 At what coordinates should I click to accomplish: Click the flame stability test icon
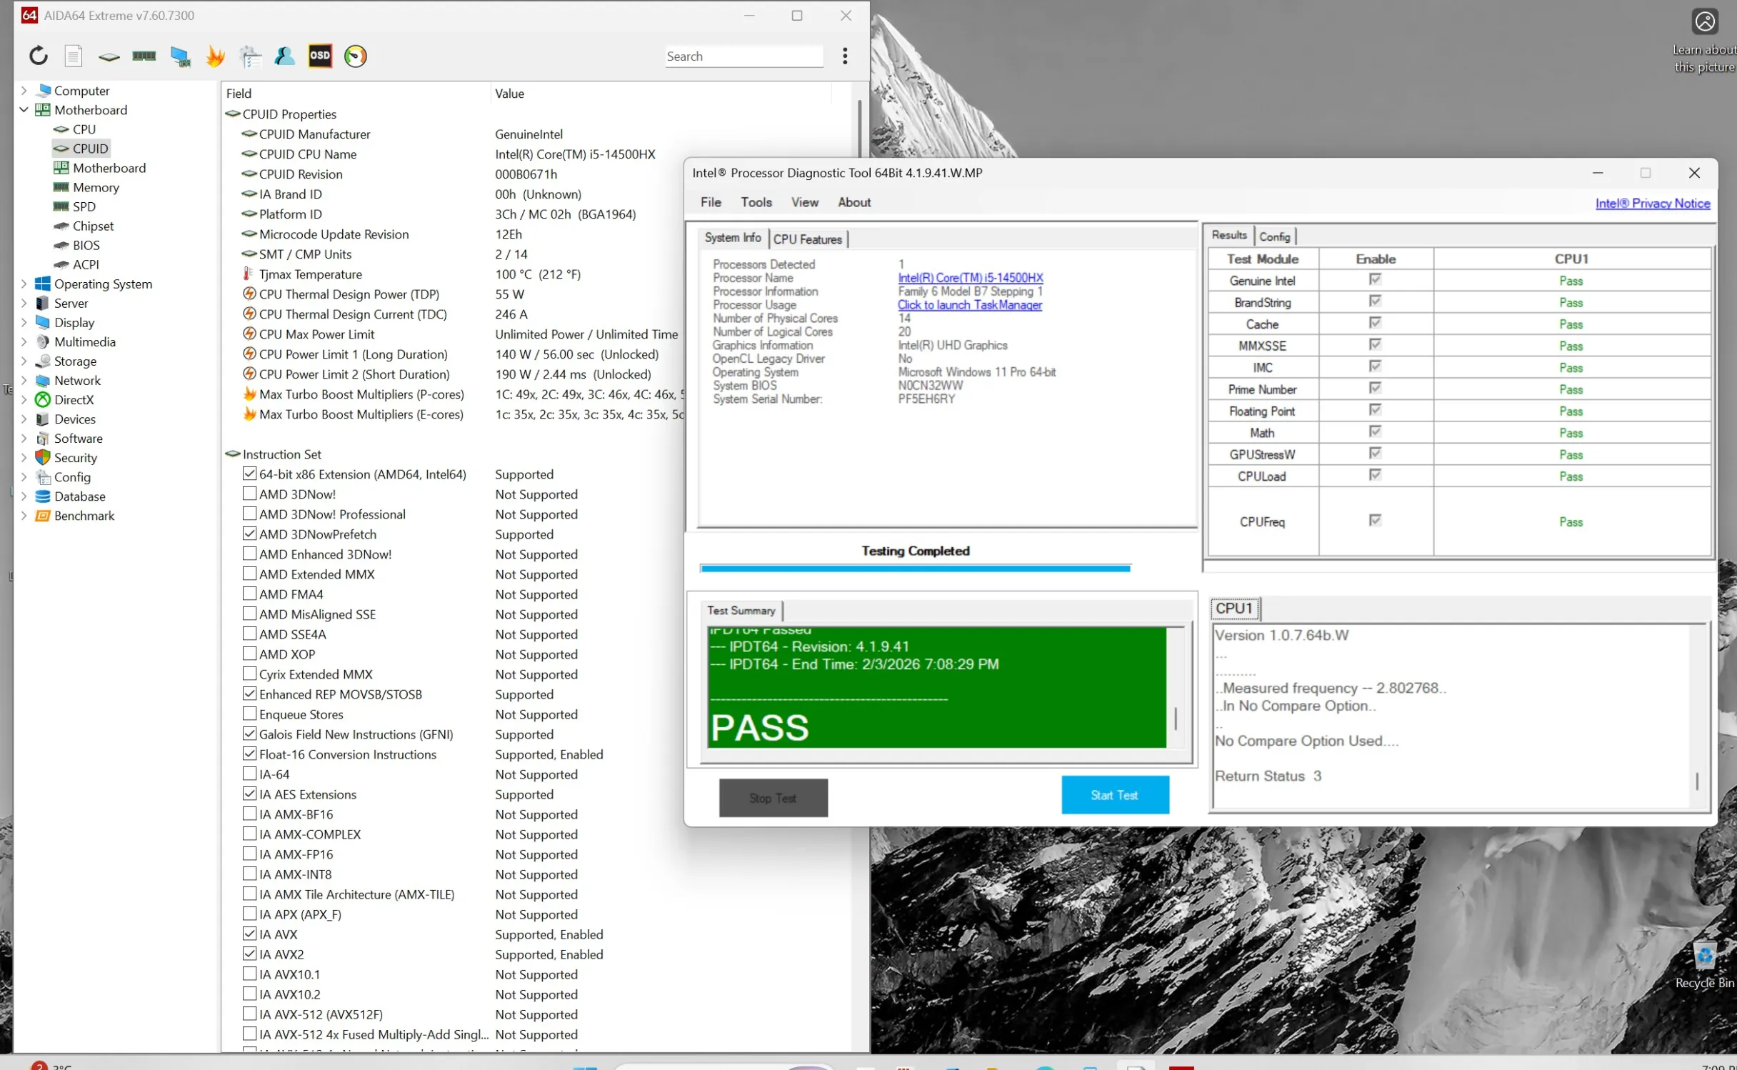click(214, 56)
